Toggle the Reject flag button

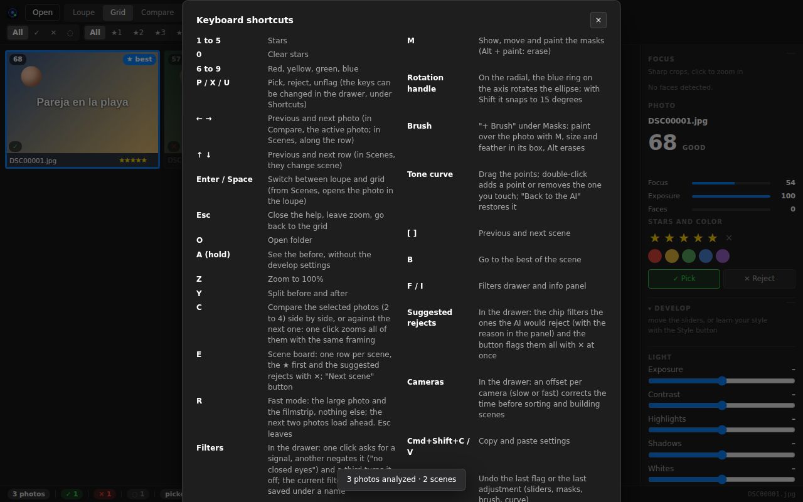pyautogui.click(x=759, y=279)
